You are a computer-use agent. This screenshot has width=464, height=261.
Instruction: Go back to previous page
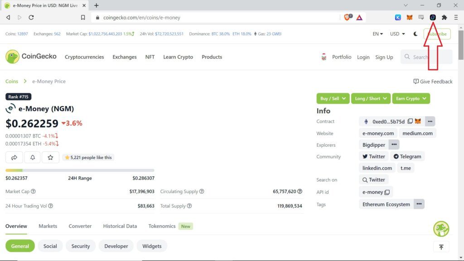pos(8,18)
